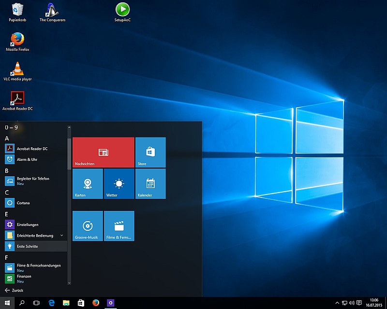Open the clock and date flyout

point(374,303)
